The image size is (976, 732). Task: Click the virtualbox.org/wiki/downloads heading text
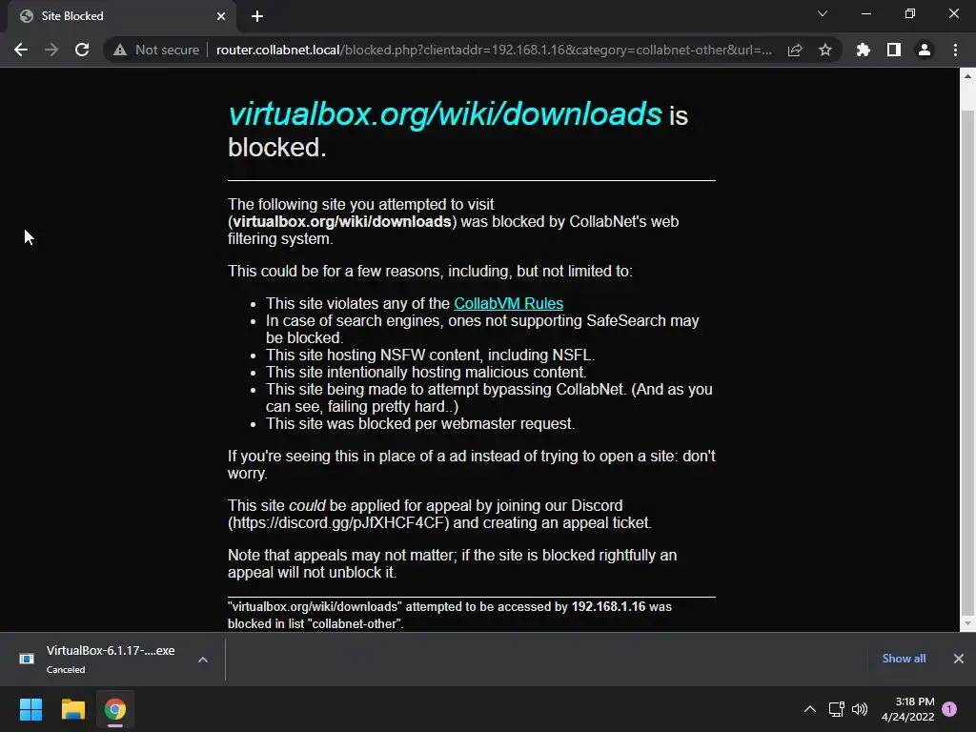point(444,114)
